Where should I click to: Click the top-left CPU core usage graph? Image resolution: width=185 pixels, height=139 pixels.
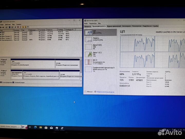click(137, 44)
